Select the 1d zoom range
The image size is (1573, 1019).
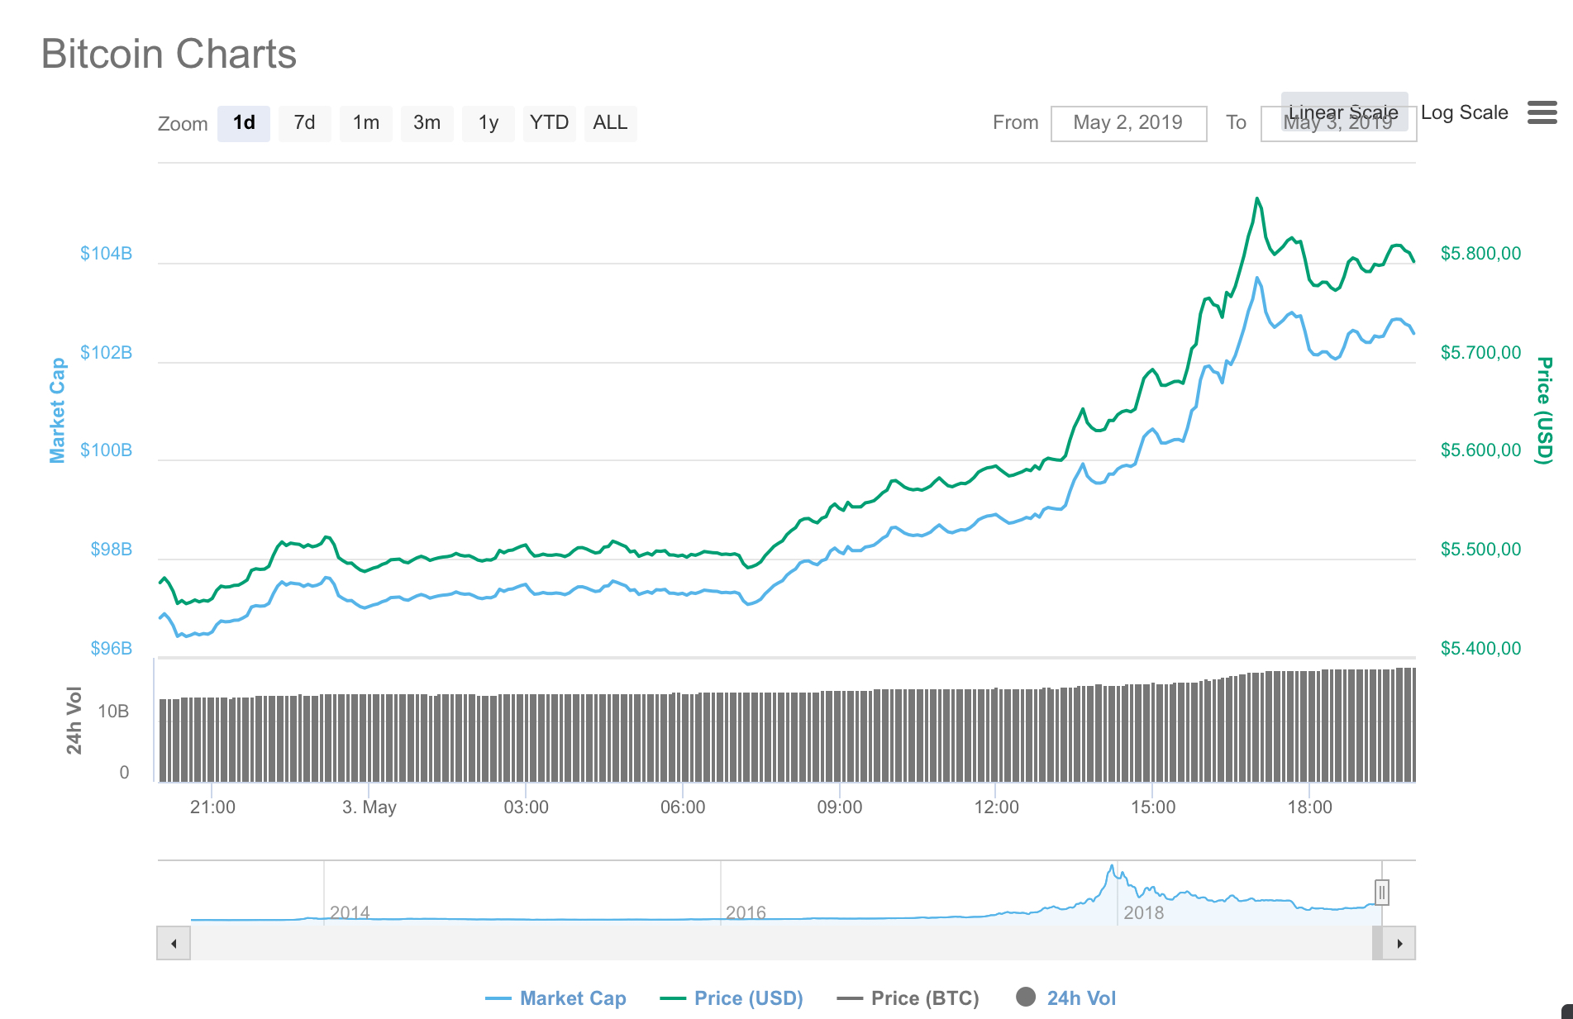pos(244,123)
